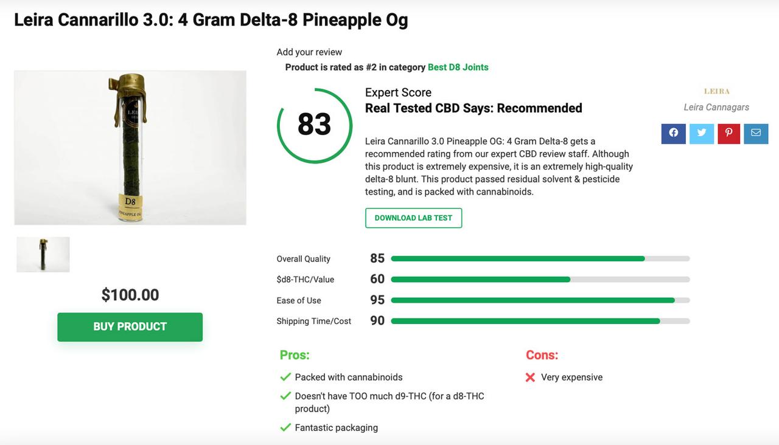Pin this product to Pinterest
Screen dimensions: 779x445
tap(728, 134)
